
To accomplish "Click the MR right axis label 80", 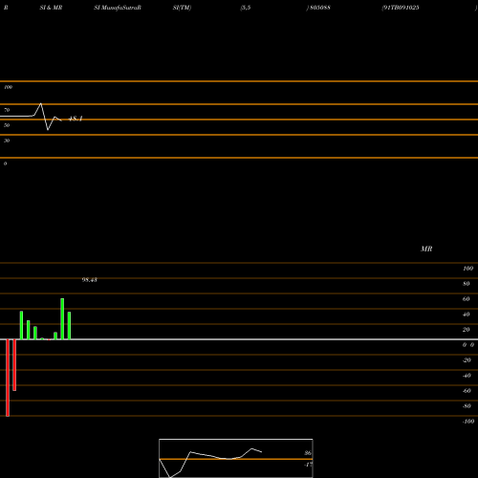I will coord(467,284).
